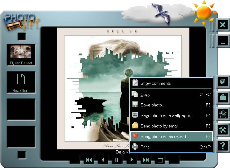Open settings with wrench and hammer icon

coord(223,130)
